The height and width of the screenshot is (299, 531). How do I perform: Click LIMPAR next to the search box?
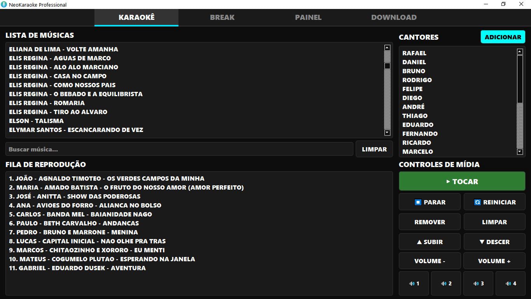(374, 149)
